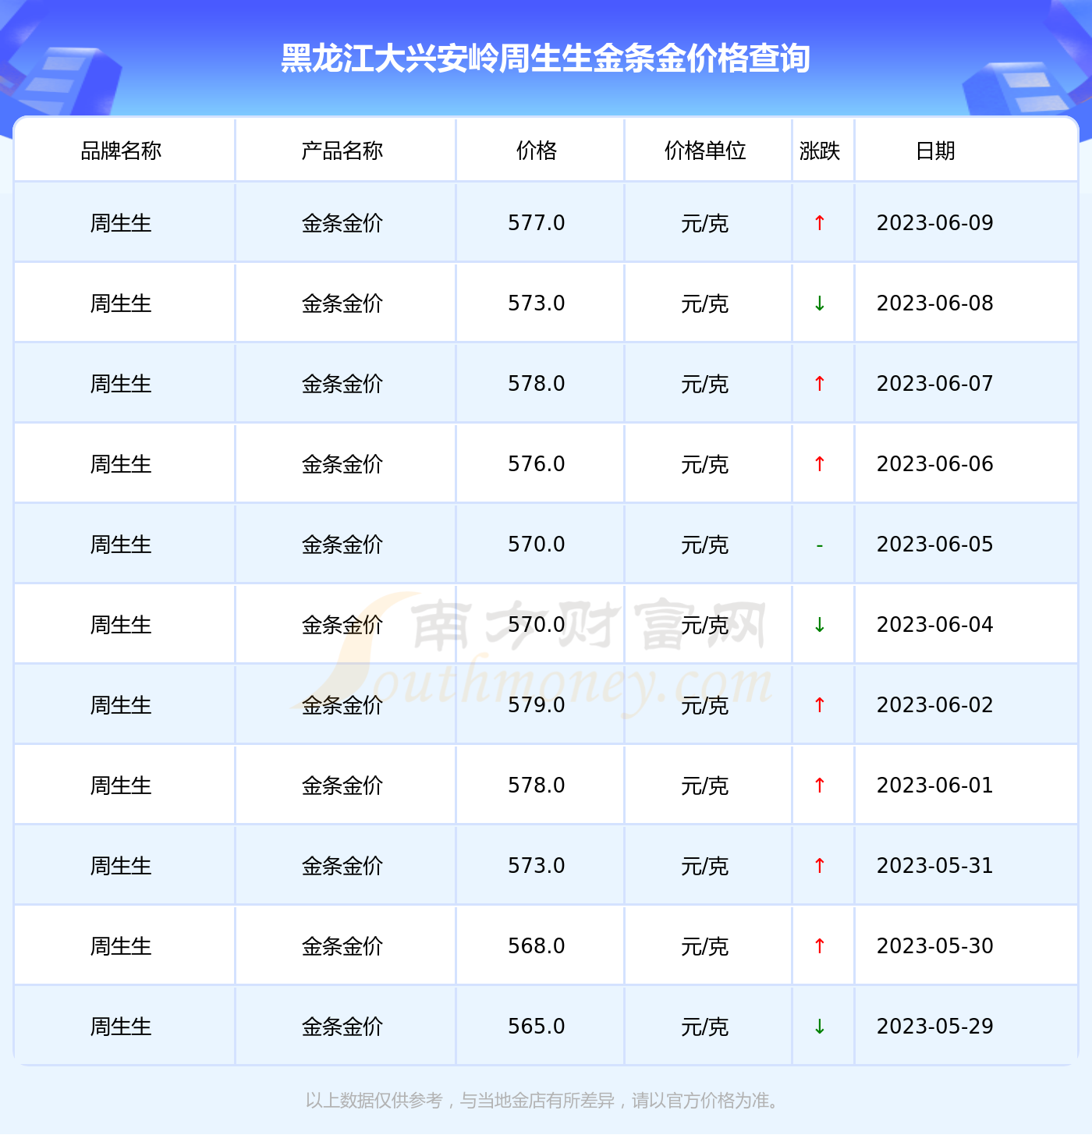The width and height of the screenshot is (1092, 1135).
Task: Click the green down arrow for 2023-06-08
Action: (x=820, y=303)
